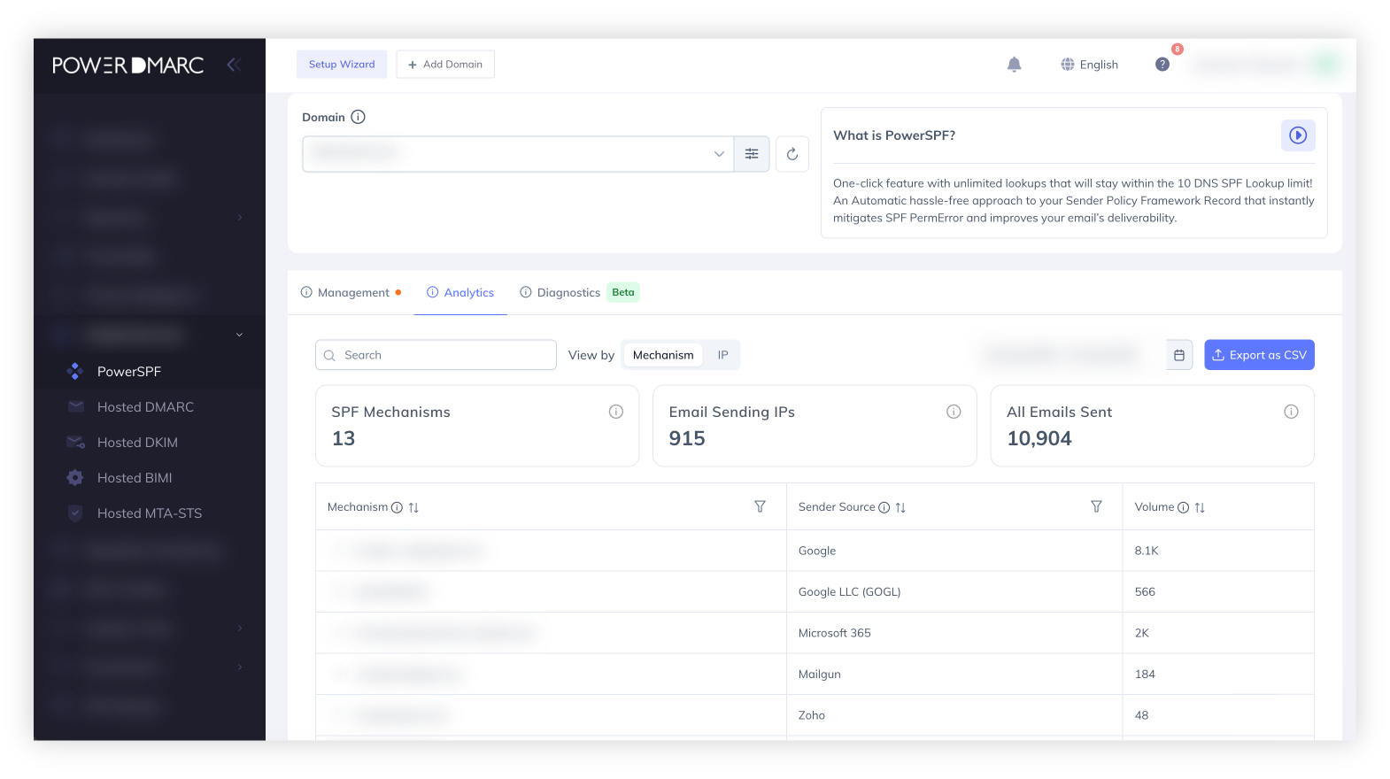This screenshot has width=1390, height=779.
Task: Click the Add Domain button
Action: click(x=445, y=65)
